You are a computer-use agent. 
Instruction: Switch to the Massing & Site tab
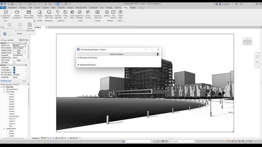coord(81,8)
